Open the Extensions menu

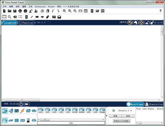point(40,6)
